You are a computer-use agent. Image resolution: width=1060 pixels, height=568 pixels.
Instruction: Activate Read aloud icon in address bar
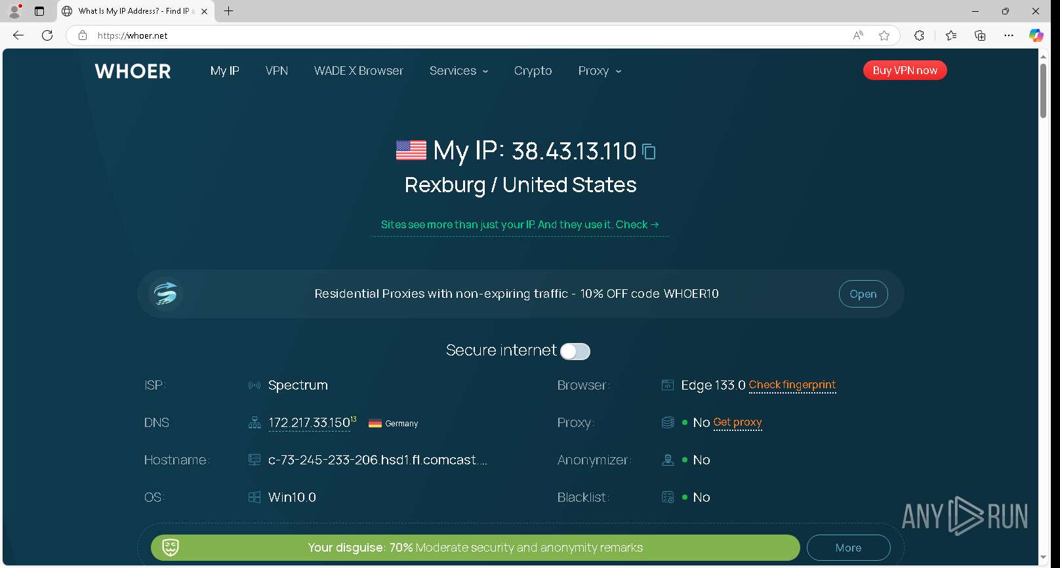[858, 35]
